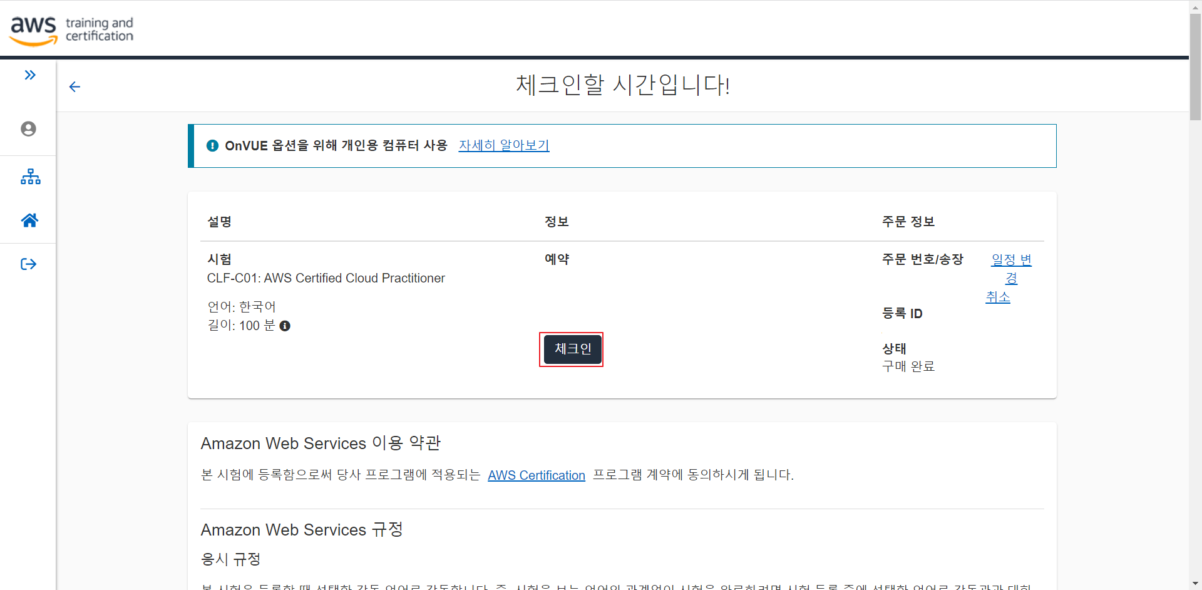Click the AWS training and certification logo

coord(71,30)
